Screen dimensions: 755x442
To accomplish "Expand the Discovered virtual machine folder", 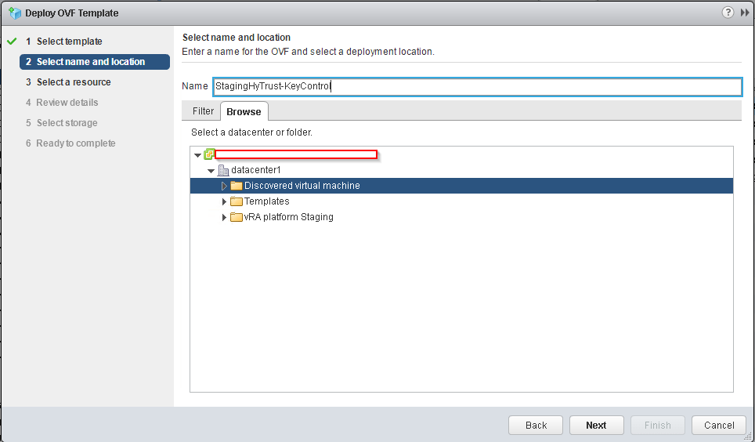I will 224,186.
